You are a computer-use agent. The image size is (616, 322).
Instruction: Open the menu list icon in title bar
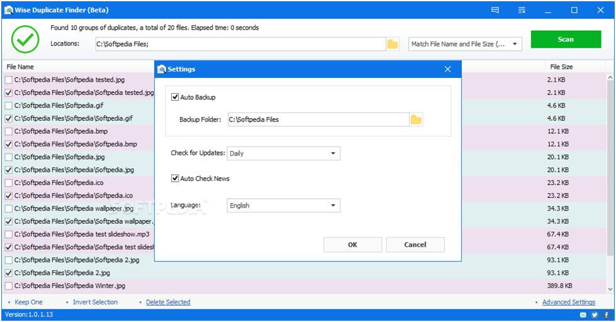522,10
